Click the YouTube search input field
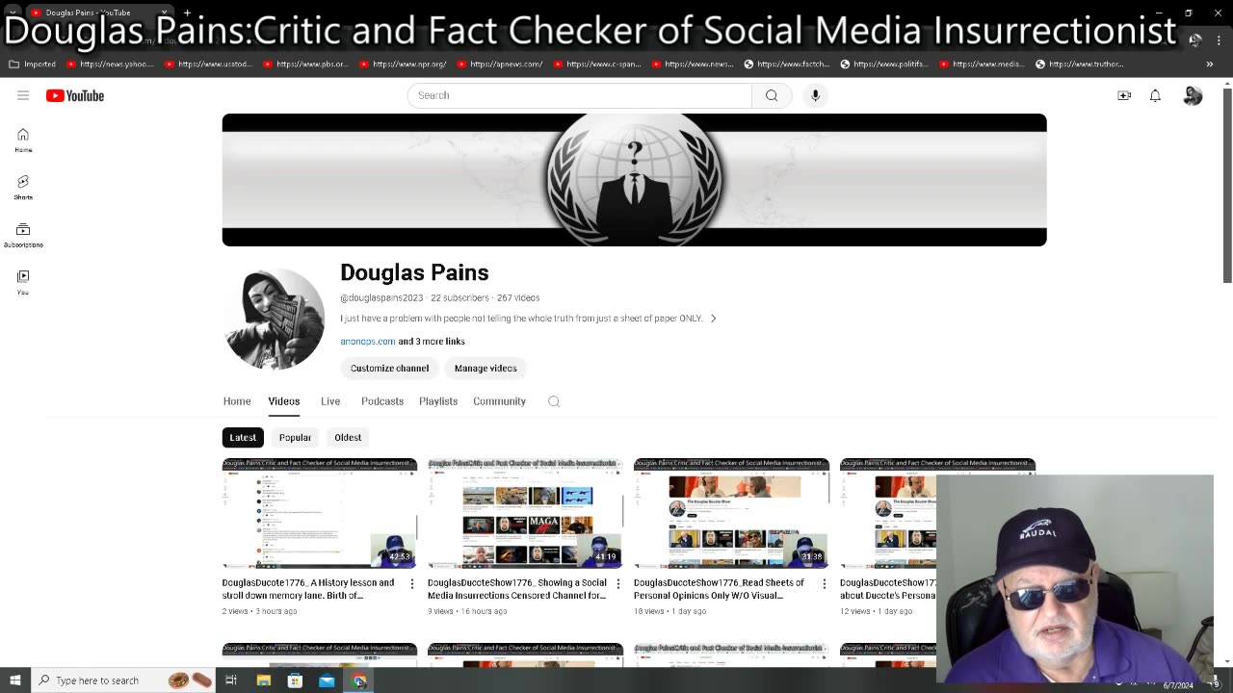 pos(580,95)
